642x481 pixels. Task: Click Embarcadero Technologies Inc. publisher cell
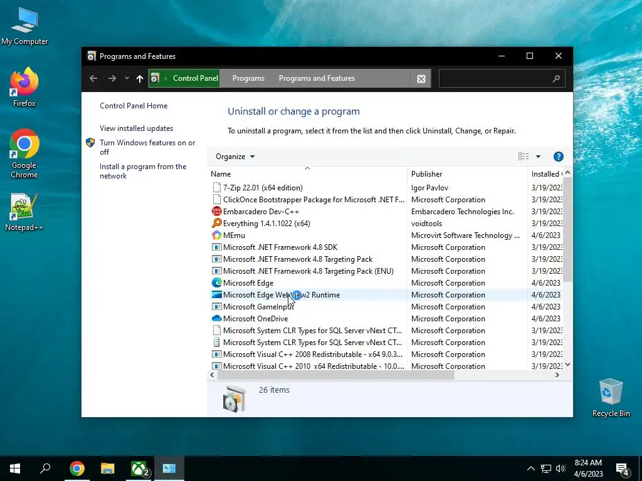(462, 212)
